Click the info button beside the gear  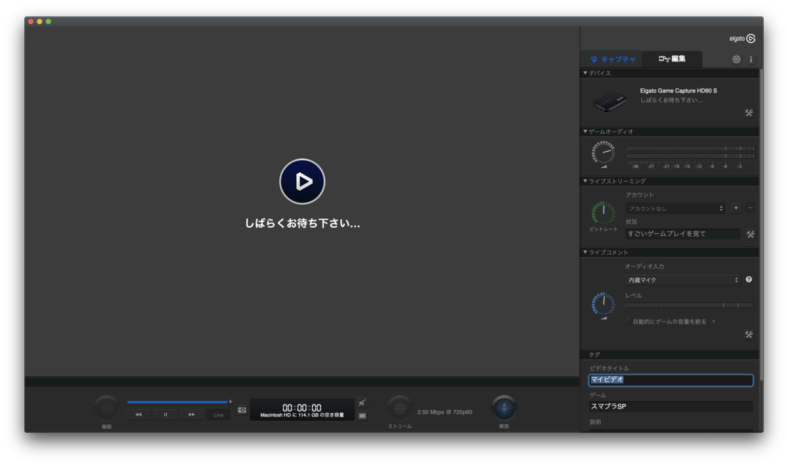751,58
